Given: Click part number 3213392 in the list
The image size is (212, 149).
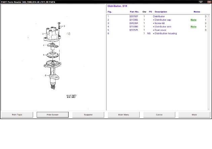Looking at the screenshot, I should 134,20.
